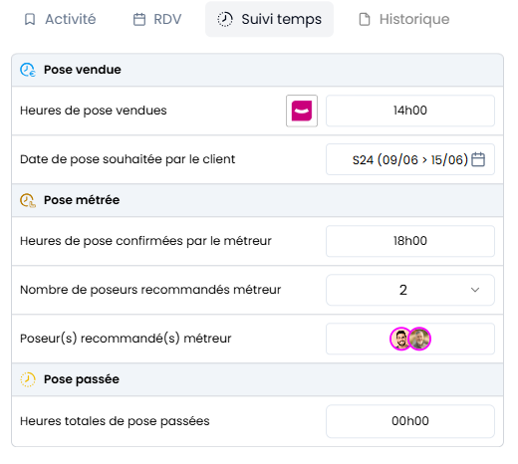The height and width of the screenshot is (464, 518).
Task: Open the poseurs count combo box showing 2
Action: click(410, 290)
